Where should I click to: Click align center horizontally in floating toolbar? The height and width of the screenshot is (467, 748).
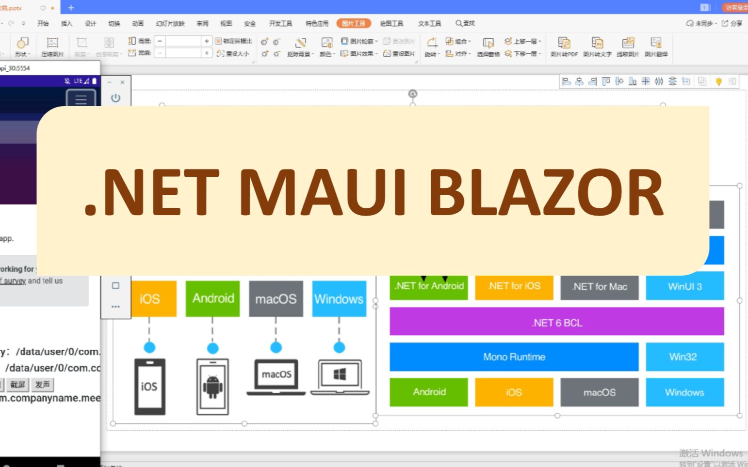click(579, 81)
